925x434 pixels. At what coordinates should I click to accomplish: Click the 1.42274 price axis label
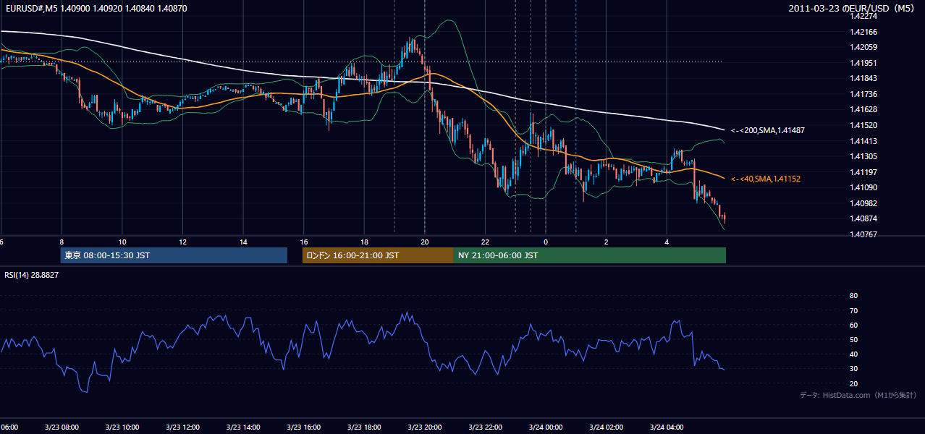tap(863, 17)
